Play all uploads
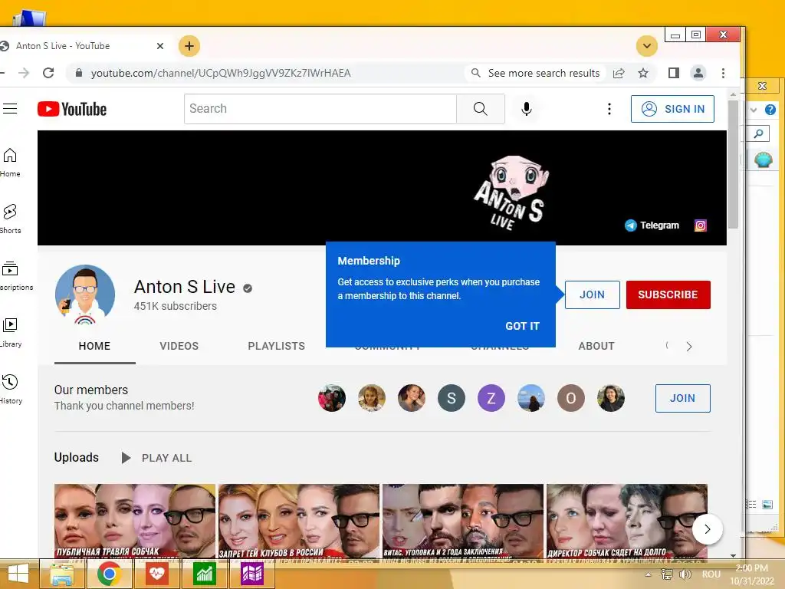 pos(156,458)
